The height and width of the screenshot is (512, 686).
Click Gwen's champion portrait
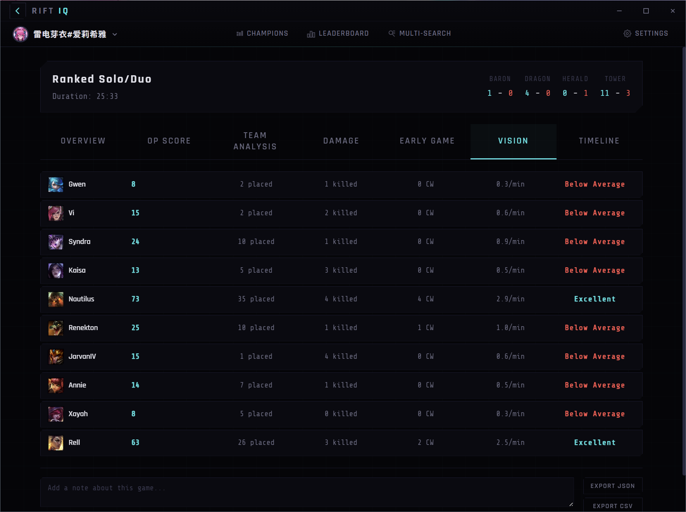[56, 184]
